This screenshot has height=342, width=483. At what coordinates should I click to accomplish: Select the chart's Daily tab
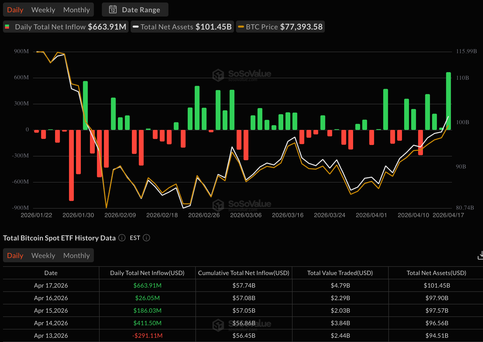click(x=15, y=10)
